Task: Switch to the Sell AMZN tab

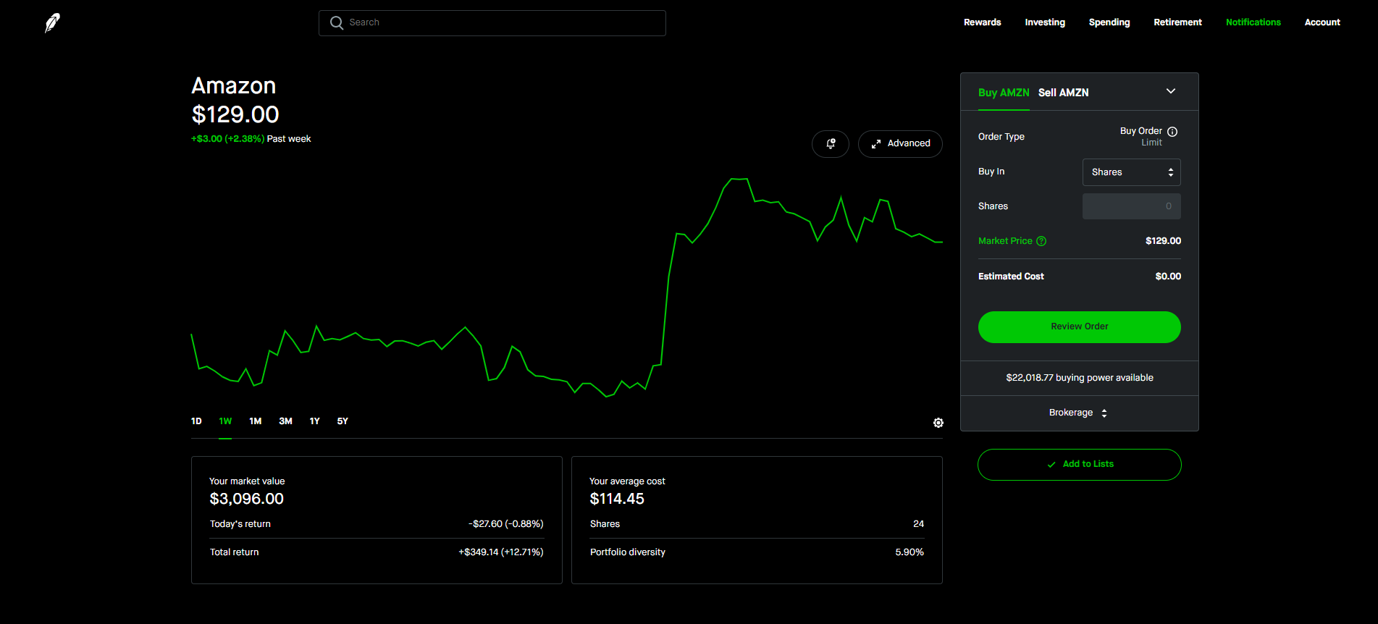Action: 1063,93
